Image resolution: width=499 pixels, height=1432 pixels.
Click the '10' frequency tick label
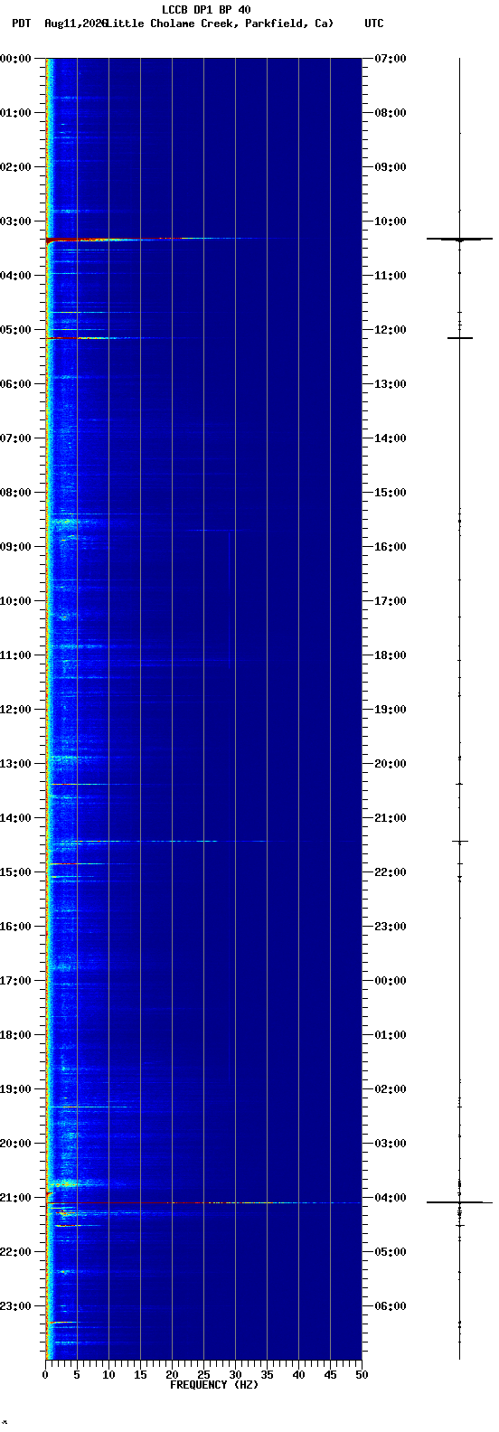(108, 1375)
